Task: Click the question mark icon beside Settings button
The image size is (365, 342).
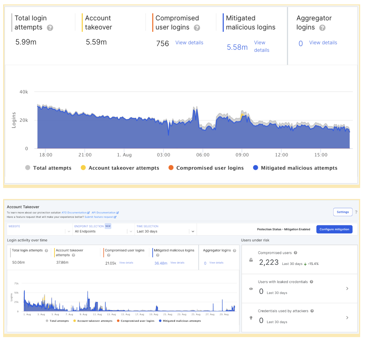Action: pyautogui.click(x=356, y=212)
